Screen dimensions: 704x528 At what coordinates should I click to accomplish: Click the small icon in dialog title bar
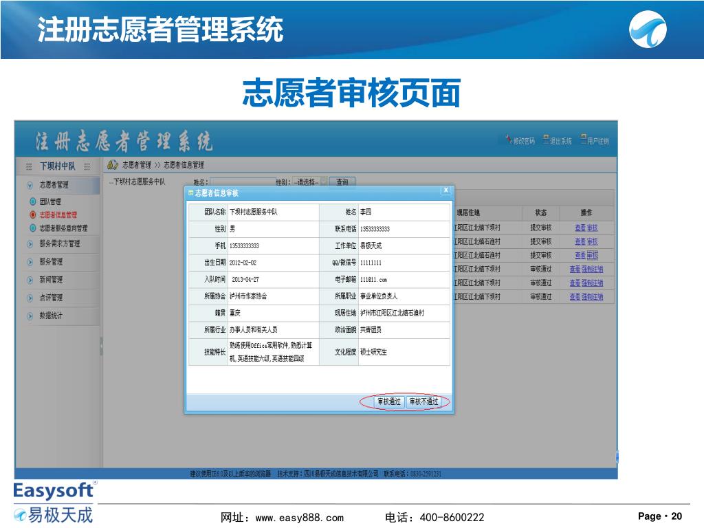click(x=191, y=193)
